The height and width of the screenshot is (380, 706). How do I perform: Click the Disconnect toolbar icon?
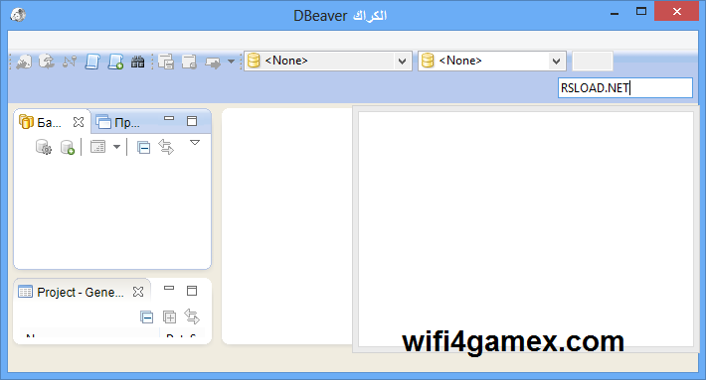point(69,62)
